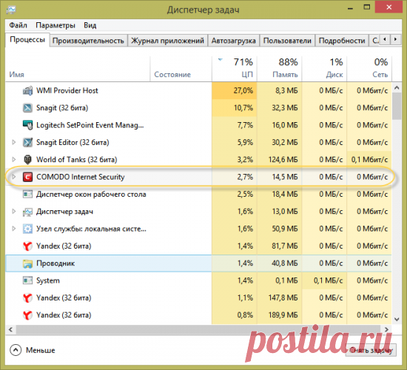The image size is (407, 370).
Task: Expand the COMODO Internet Security group
Action: click(x=14, y=177)
